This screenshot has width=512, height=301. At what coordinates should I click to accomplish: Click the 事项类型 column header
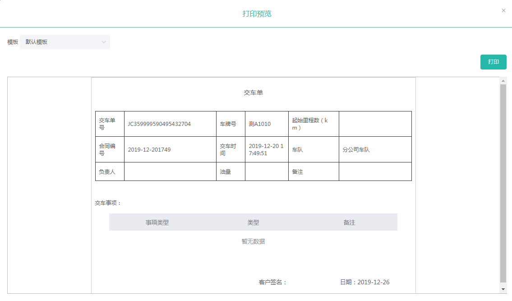click(157, 222)
